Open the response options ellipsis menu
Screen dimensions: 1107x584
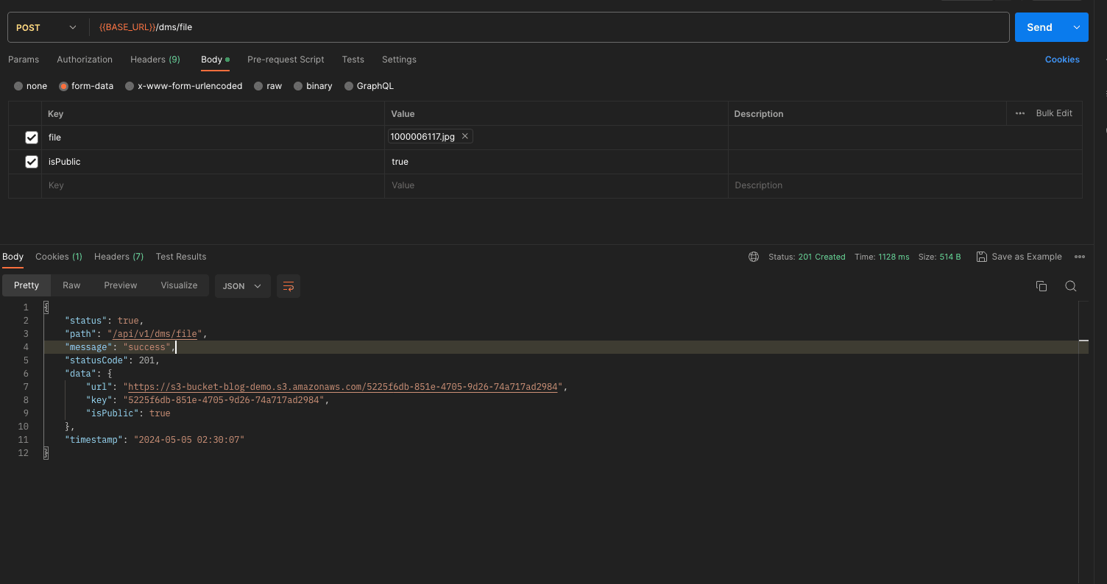[1080, 256]
